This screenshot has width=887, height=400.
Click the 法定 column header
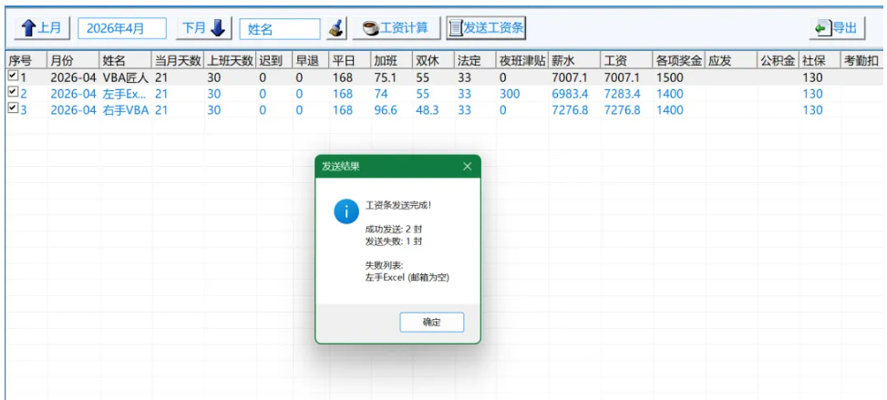(475, 61)
